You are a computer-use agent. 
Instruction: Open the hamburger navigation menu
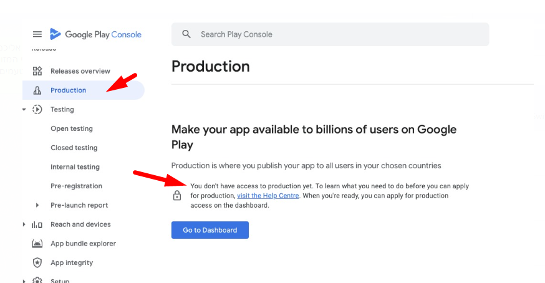tap(37, 34)
